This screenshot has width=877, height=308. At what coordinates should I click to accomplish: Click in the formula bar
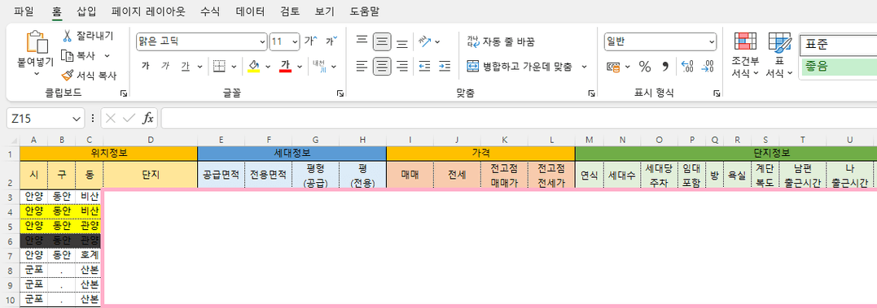click(x=519, y=119)
